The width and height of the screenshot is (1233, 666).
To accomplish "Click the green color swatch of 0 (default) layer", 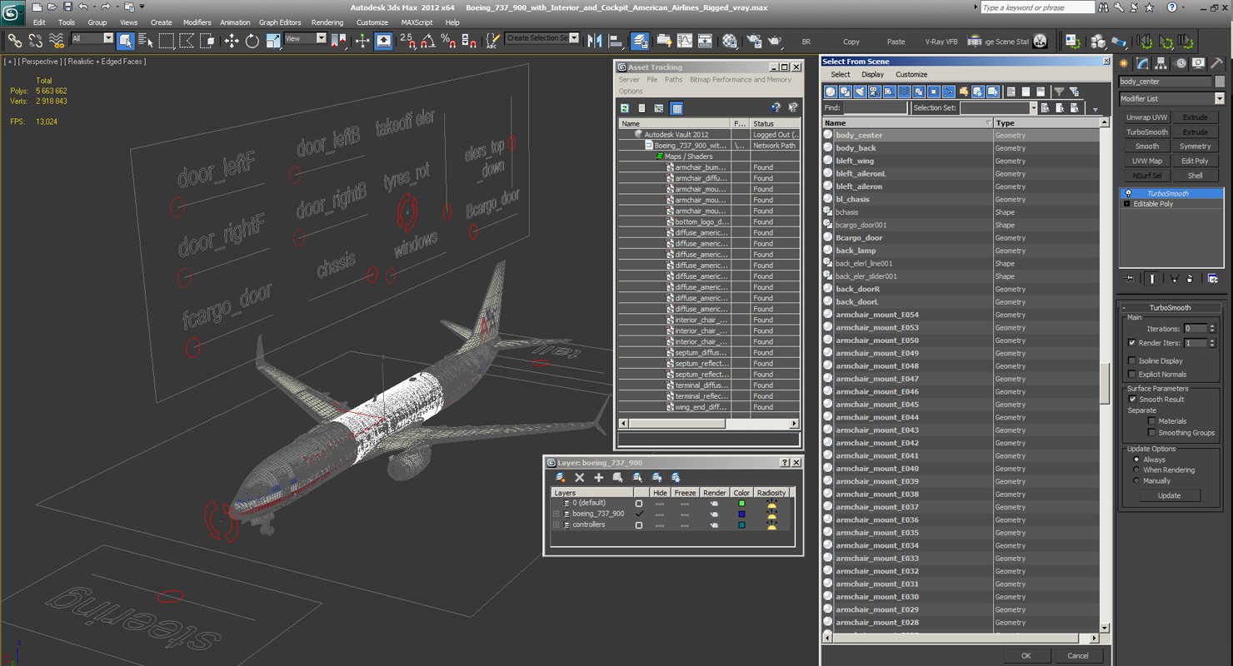I will [741, 503].
